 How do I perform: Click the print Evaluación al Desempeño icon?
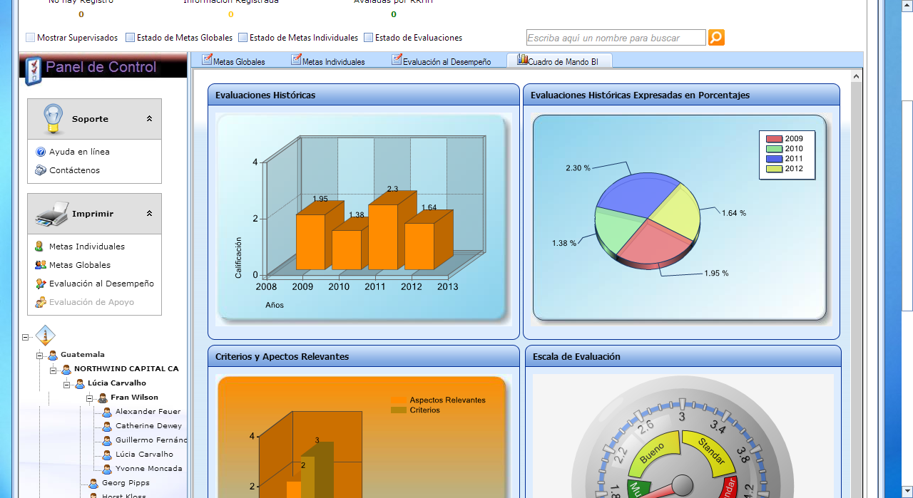pyautogui.click(x=41, y=284)
